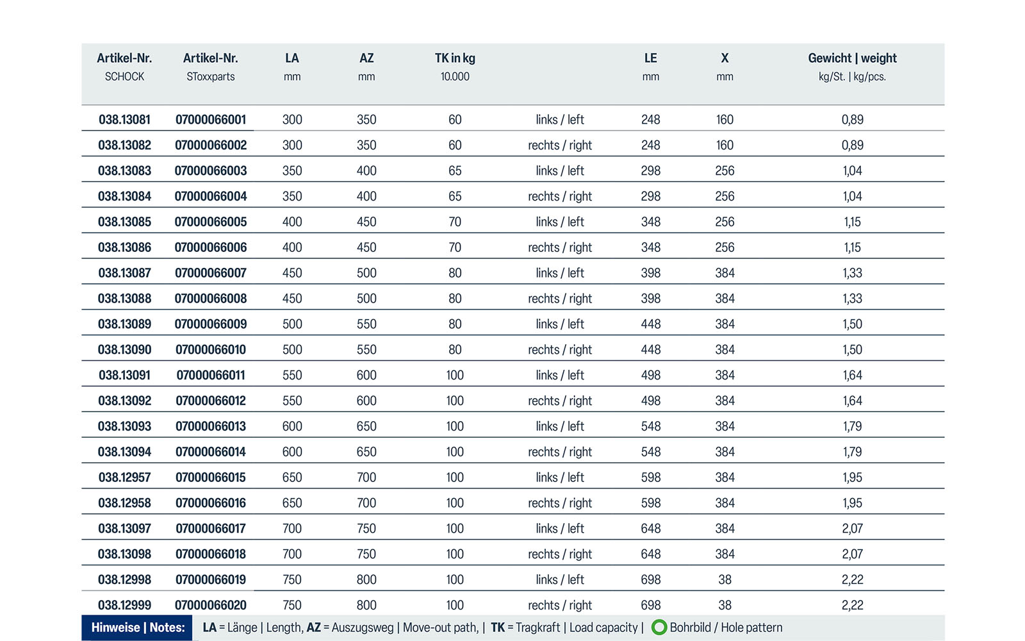1025x641 pixels.
Task: Click the Gewicht | weight column header
Action: tap(852, 58)
